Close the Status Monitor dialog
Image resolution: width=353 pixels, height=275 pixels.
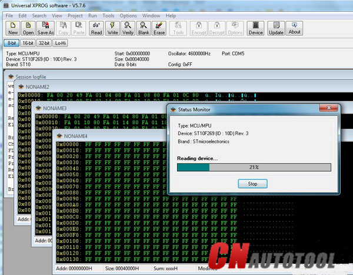pyautogui.click(x=328, y=108)
